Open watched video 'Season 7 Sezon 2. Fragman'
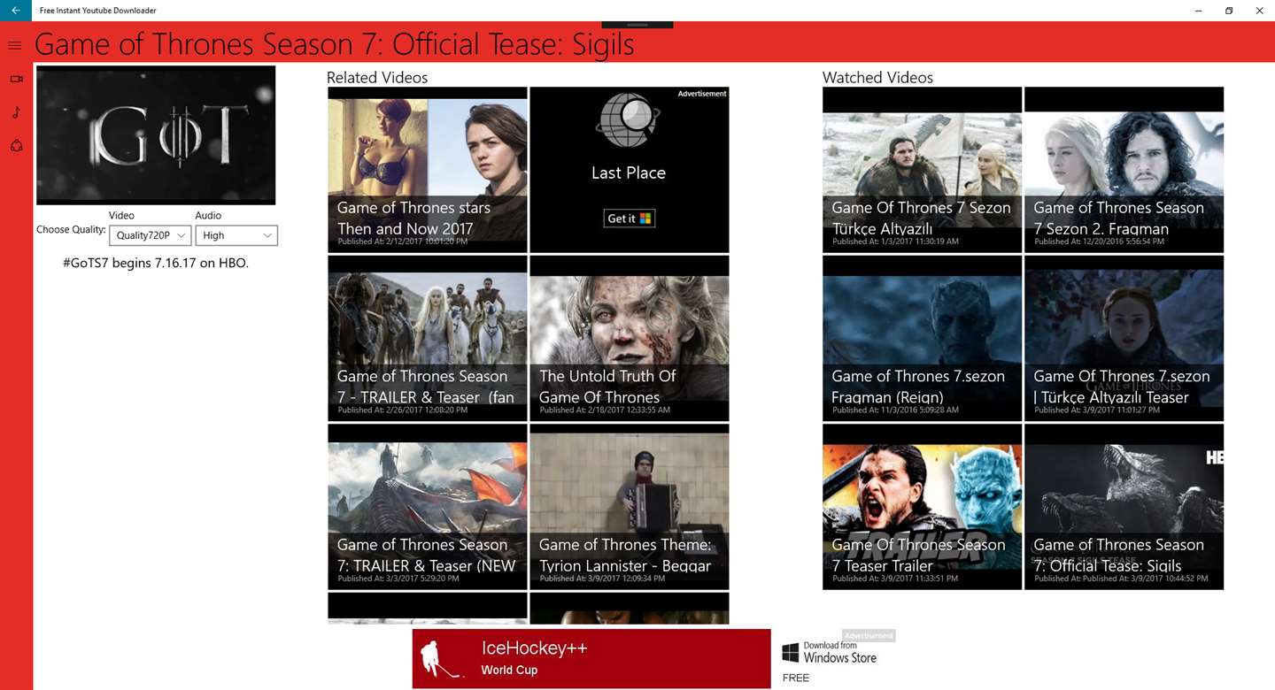Image resolution: width=1275 pixels, height=690 pixels. click(x=1124, y=170)
